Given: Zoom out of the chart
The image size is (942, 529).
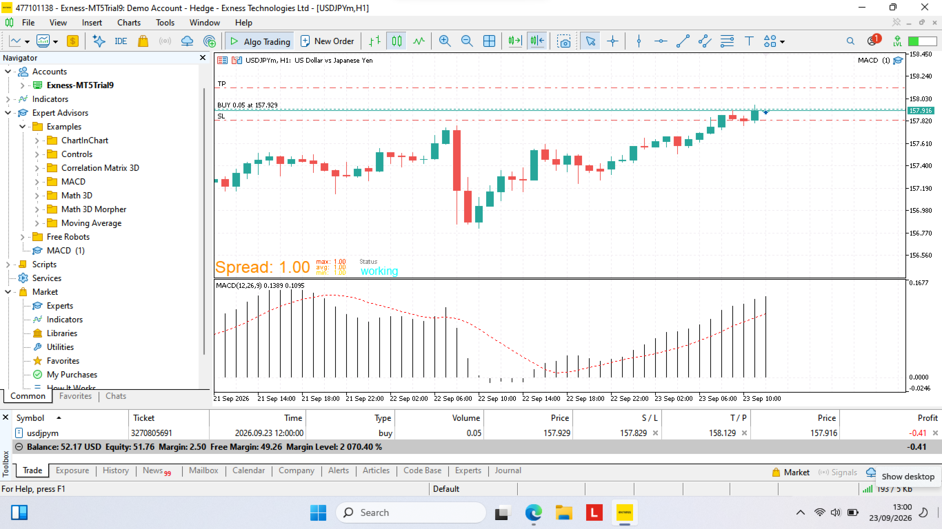Looking at the screenshot, I should 467,41.
